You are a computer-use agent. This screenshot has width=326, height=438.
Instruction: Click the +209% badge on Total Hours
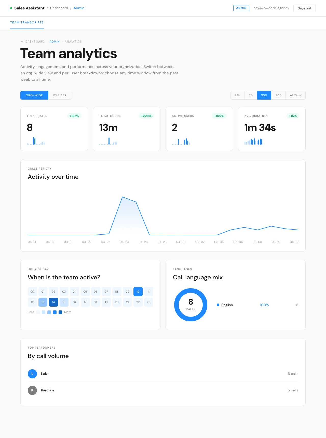146,116
